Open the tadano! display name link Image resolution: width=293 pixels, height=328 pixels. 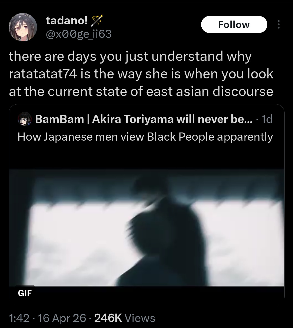tap(66, 20)
